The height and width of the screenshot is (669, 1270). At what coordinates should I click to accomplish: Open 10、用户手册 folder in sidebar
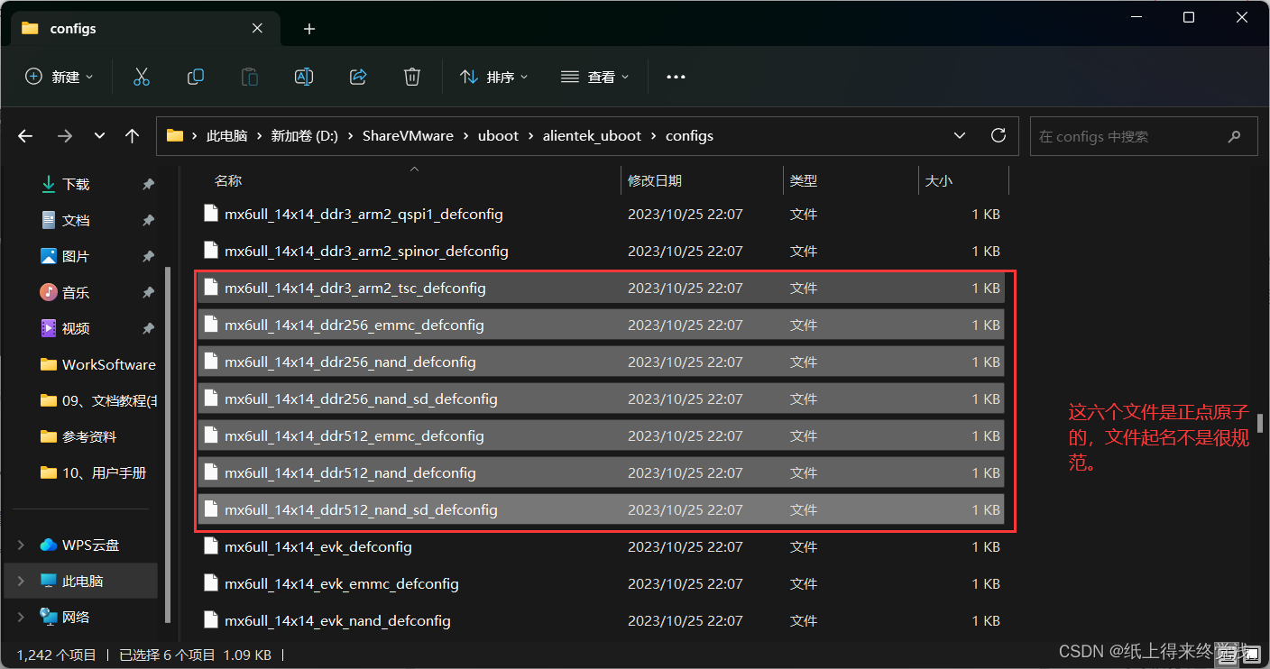tap(93, 472)
